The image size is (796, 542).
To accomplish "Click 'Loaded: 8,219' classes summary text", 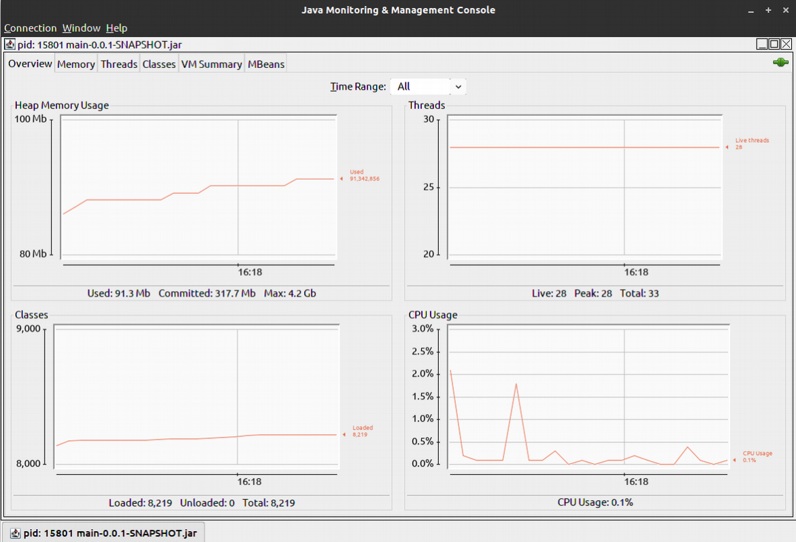I will click(x=140, y=503).
